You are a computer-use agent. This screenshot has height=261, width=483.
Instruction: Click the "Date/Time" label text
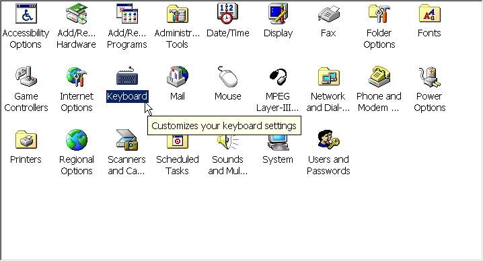(x=227, y=33)
